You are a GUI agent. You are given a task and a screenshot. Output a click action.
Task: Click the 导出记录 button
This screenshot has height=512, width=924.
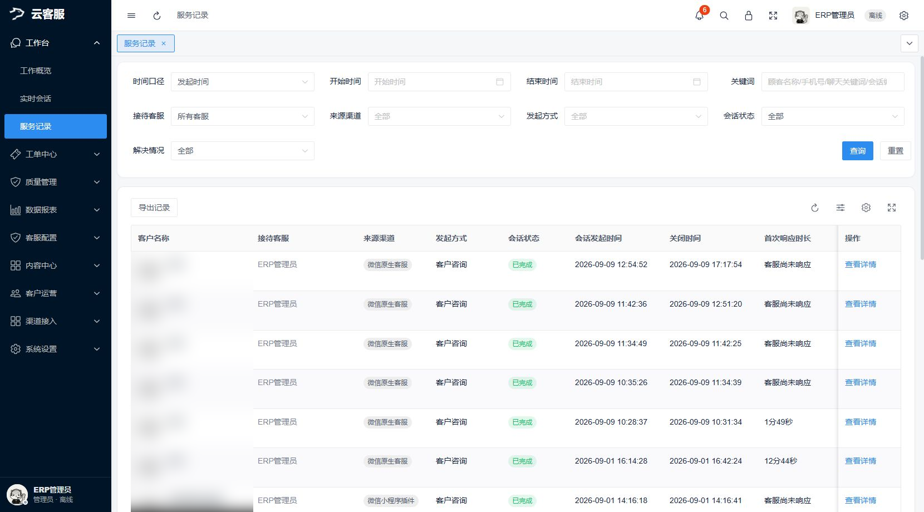(x=154, y=208)
